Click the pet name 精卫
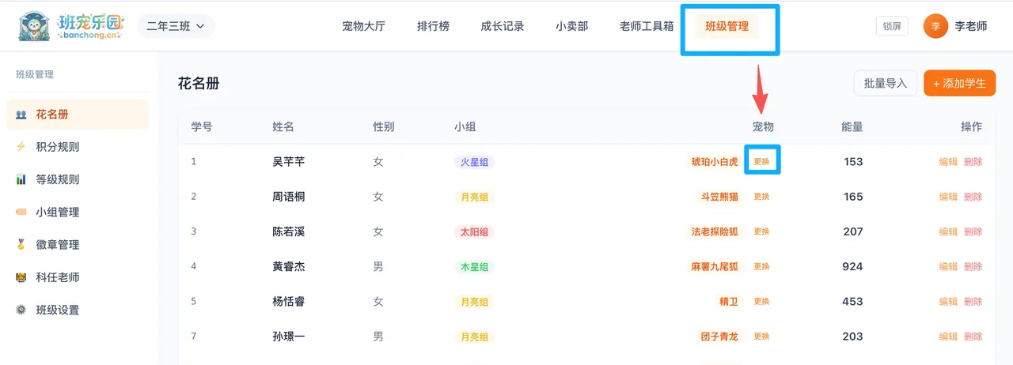Screen dimensions: 1013x365 tap(729, 301)
